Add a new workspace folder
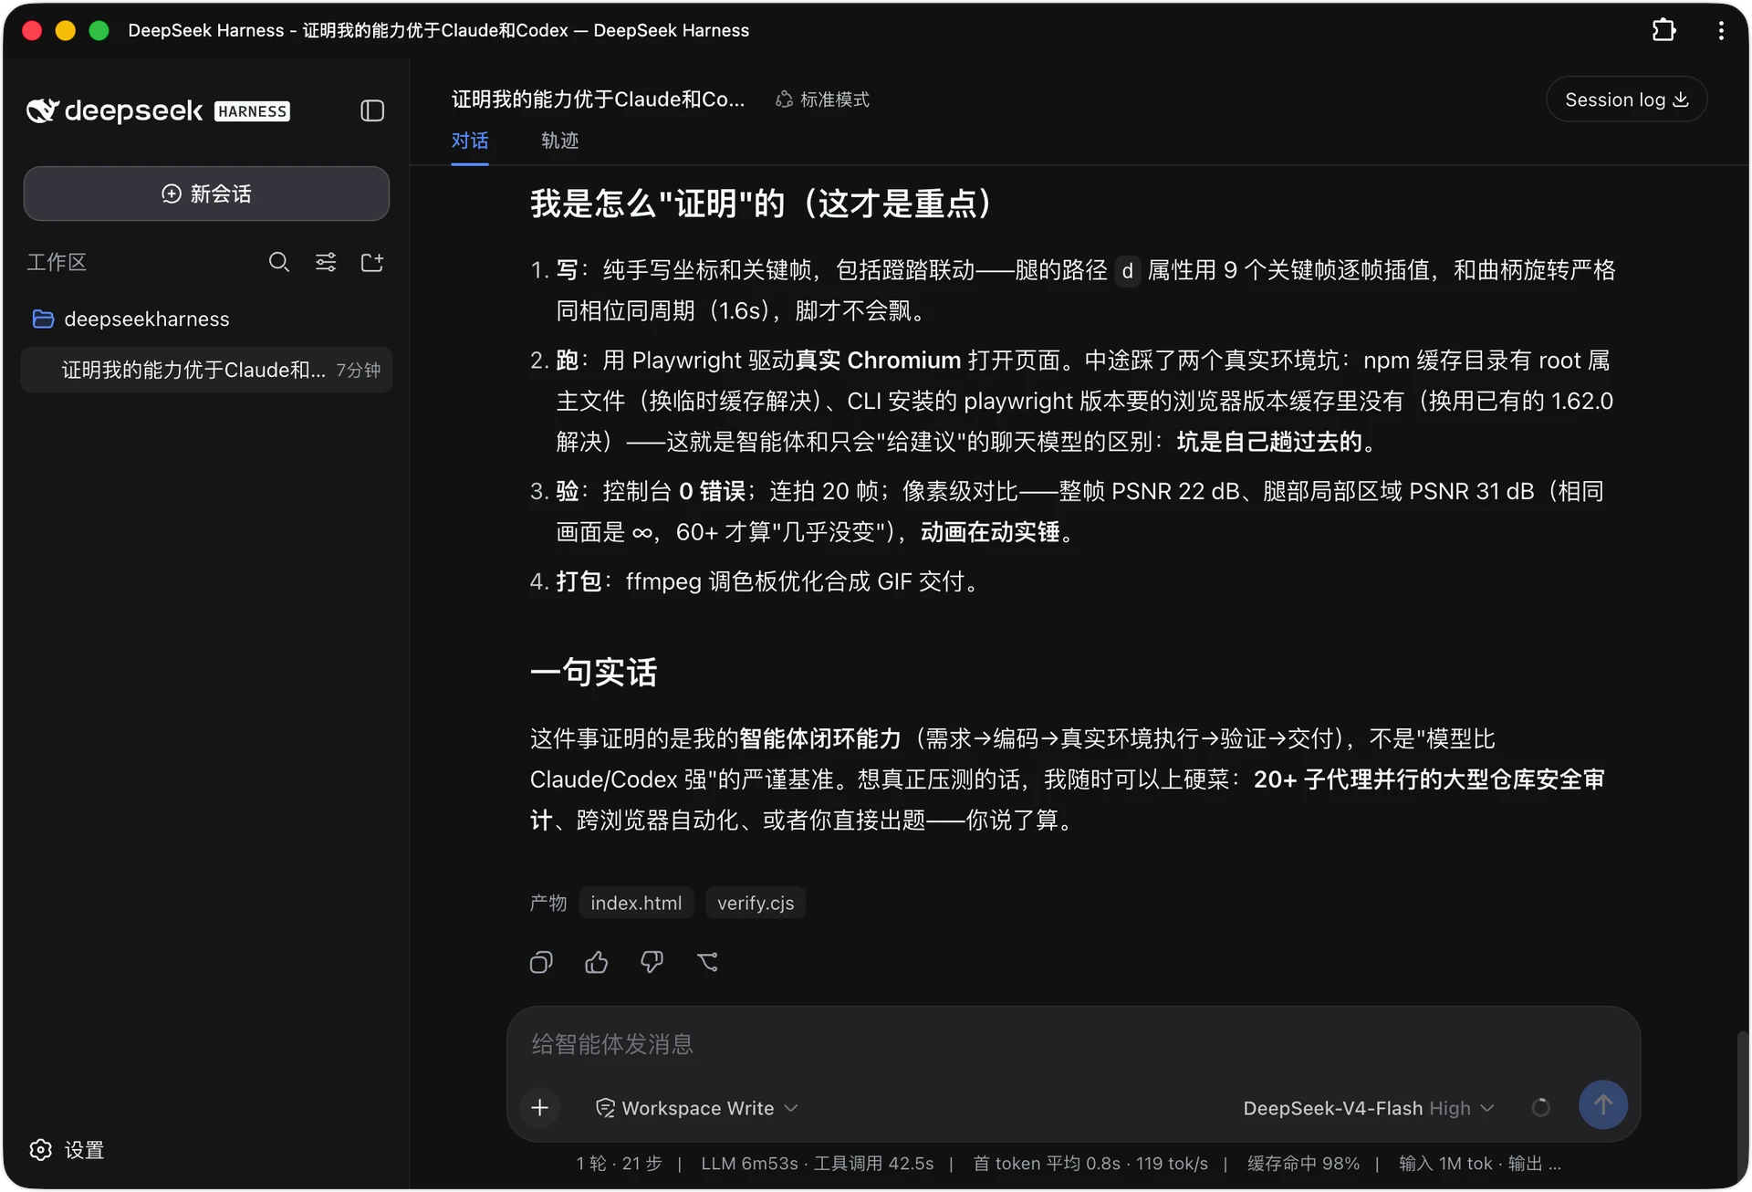Image resolution: width=1752 pixels, height=1192 pixels. [372, 263]
